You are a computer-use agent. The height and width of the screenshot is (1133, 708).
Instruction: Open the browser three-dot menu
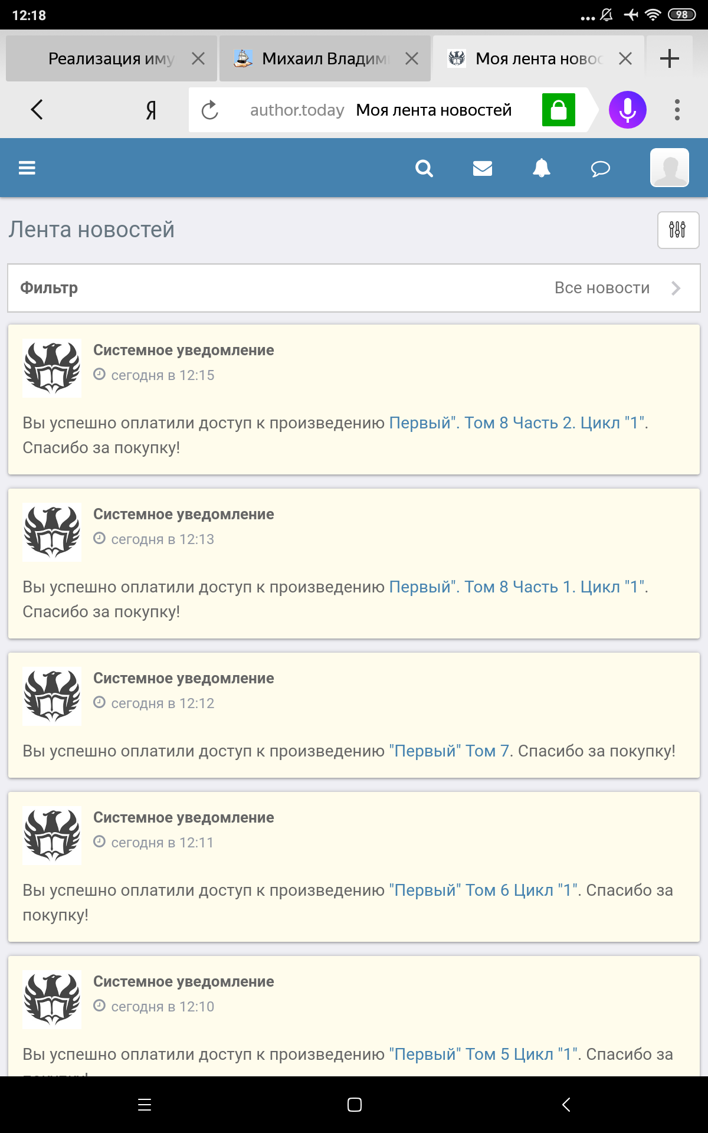point(677,110)
